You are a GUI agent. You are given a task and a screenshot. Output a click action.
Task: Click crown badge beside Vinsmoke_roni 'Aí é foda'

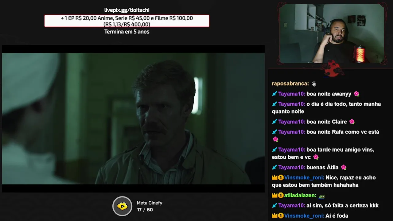pyautogui.click(x=274, y=216)
